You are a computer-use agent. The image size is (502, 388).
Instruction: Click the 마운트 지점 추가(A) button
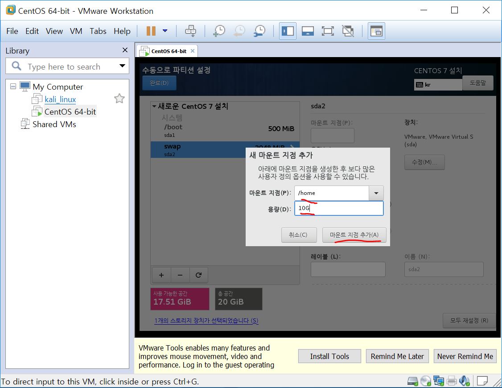354,235
